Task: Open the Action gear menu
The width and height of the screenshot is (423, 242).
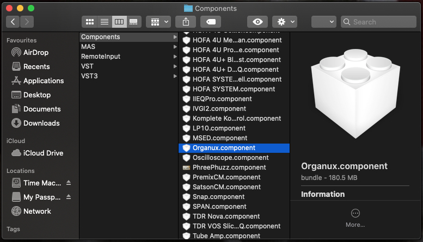Action: tap(285, 22)
